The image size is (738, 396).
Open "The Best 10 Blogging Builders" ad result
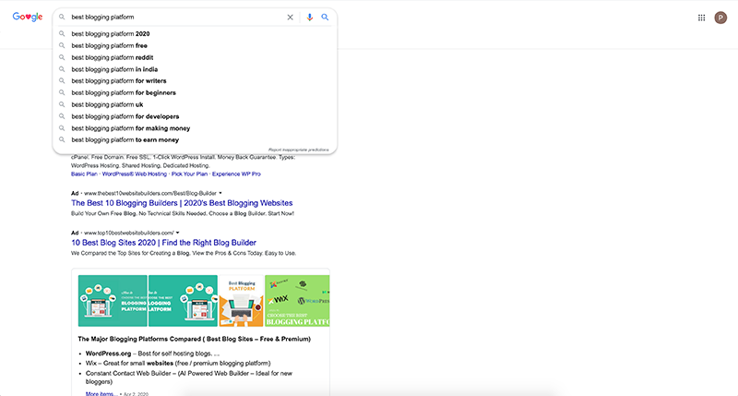click(182, 203)
